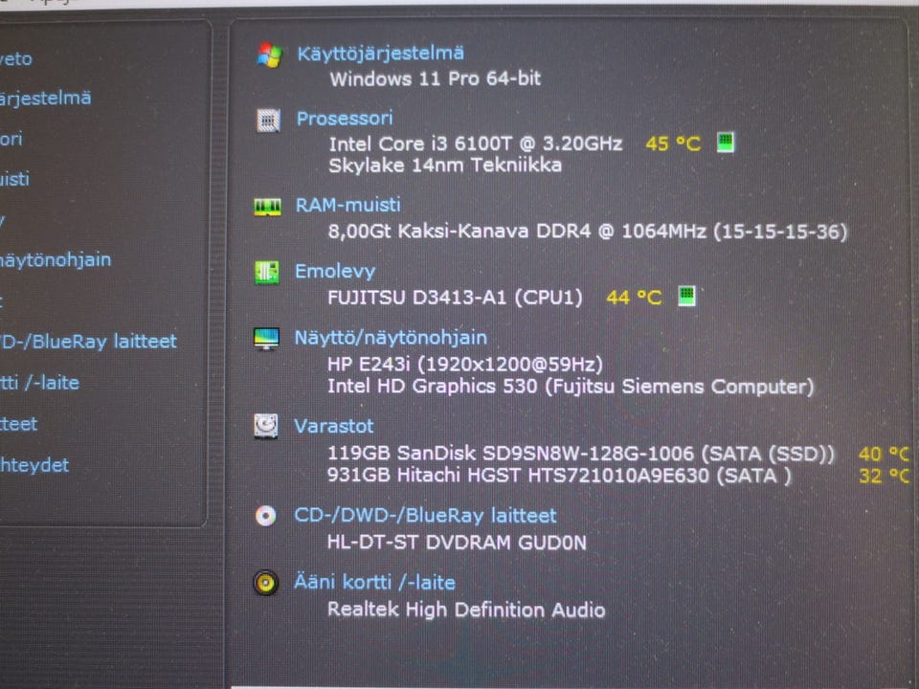The height and width of the screenshot is (689, 919).
Task: Click the SanDisk drive temperature '40 °C'
Action: (884, 454)
